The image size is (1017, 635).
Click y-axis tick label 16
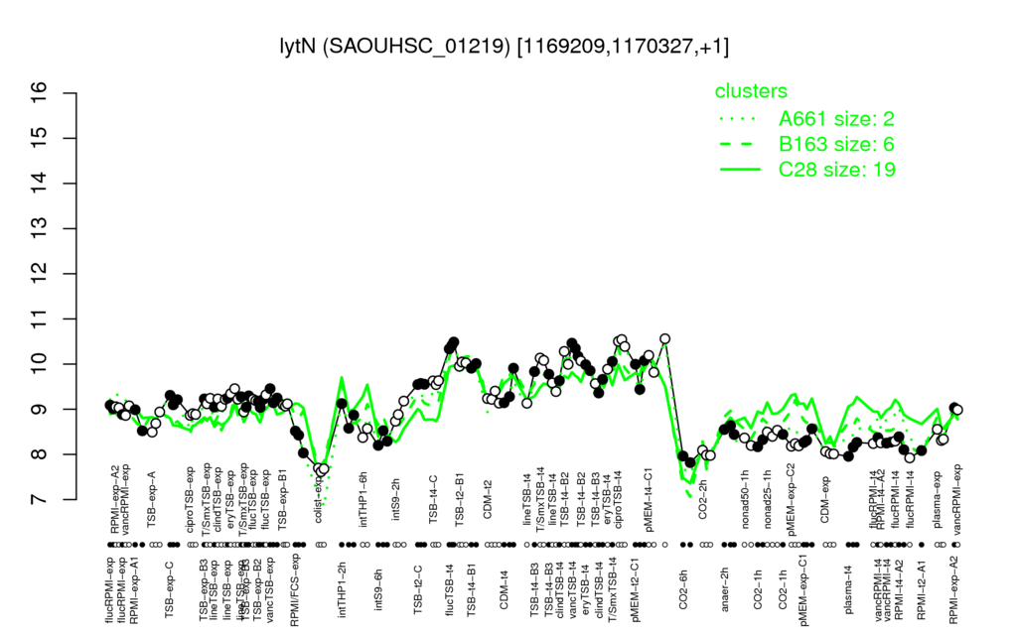[x=40, y=93]
